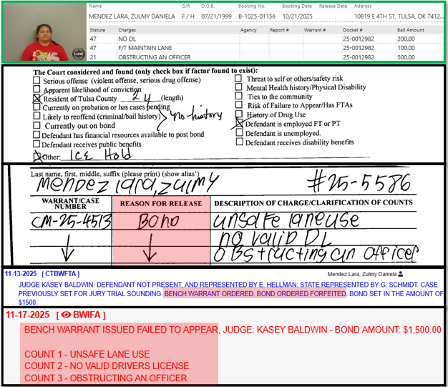The image size is (448, 387).
Task: Check Currently out on bond box
Action: coord(36,125)
